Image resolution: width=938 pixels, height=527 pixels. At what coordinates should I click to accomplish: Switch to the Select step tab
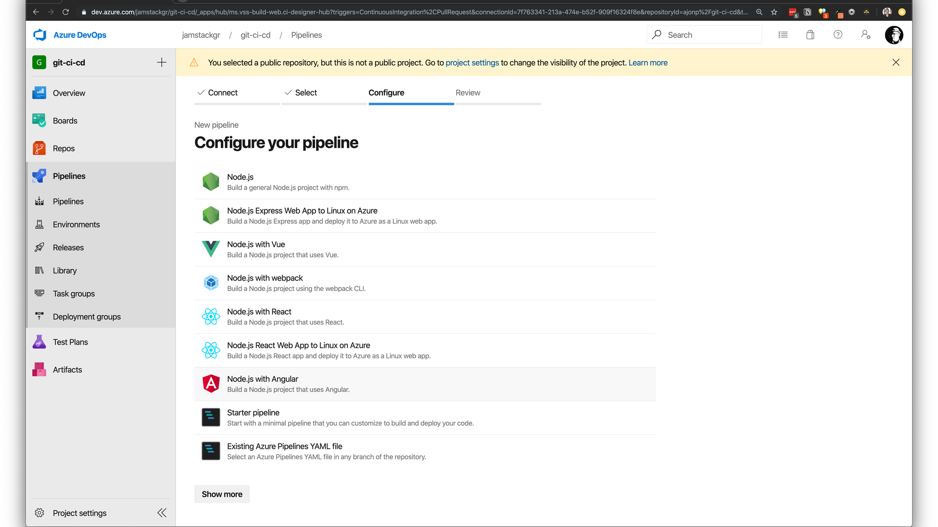coord(306,93)
